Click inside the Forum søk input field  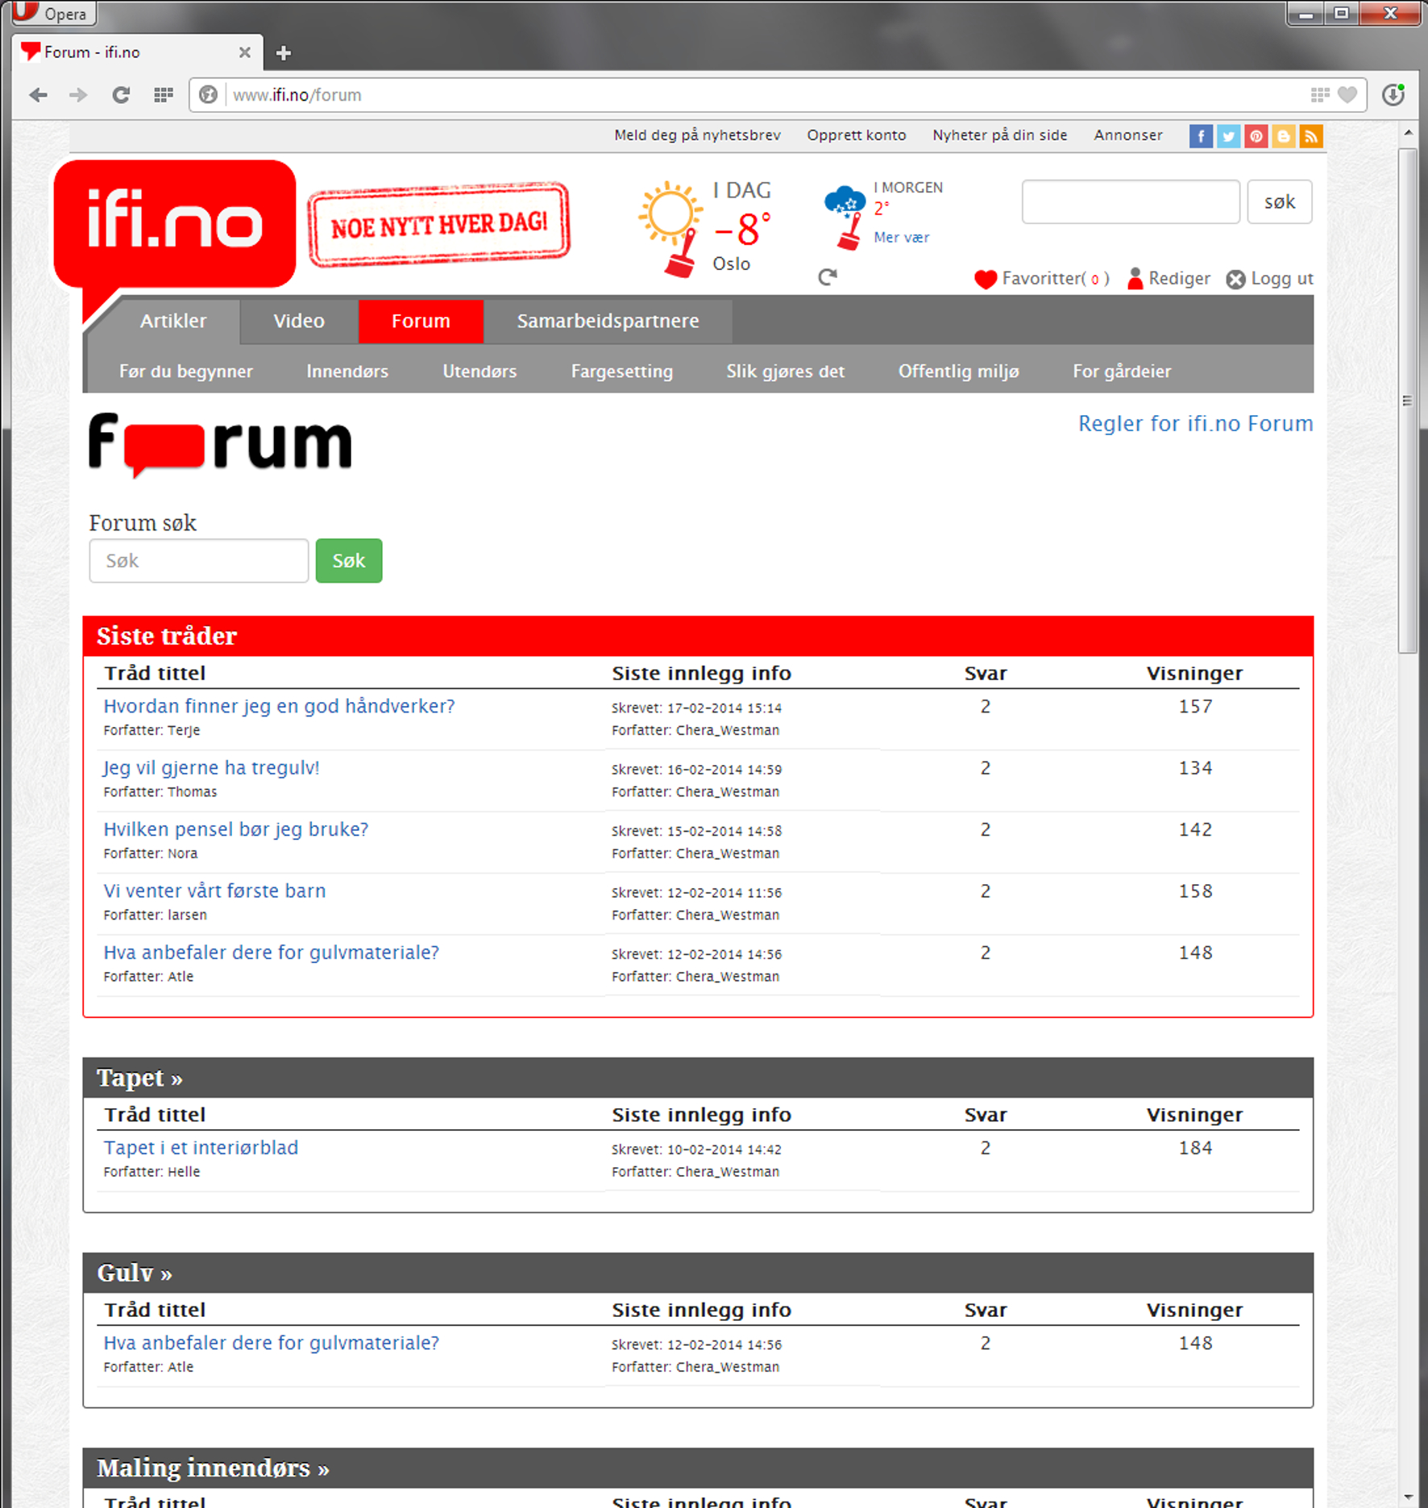point(198,560)
